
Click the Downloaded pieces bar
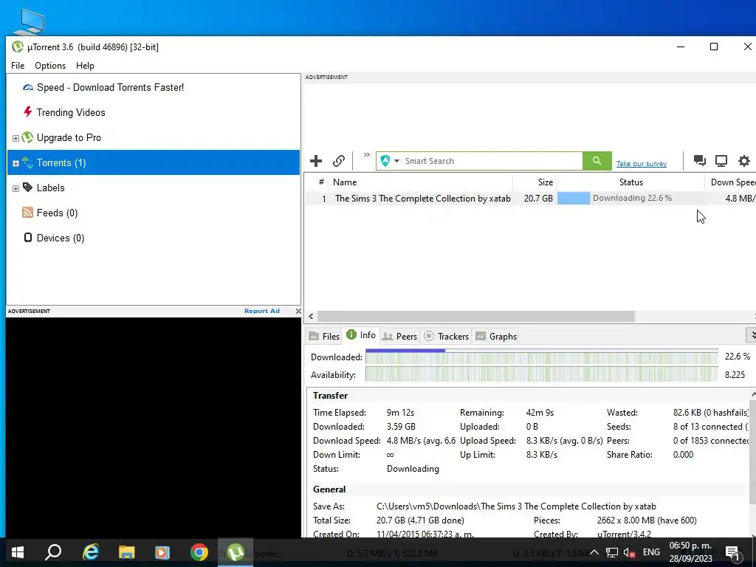pos(542,357)
